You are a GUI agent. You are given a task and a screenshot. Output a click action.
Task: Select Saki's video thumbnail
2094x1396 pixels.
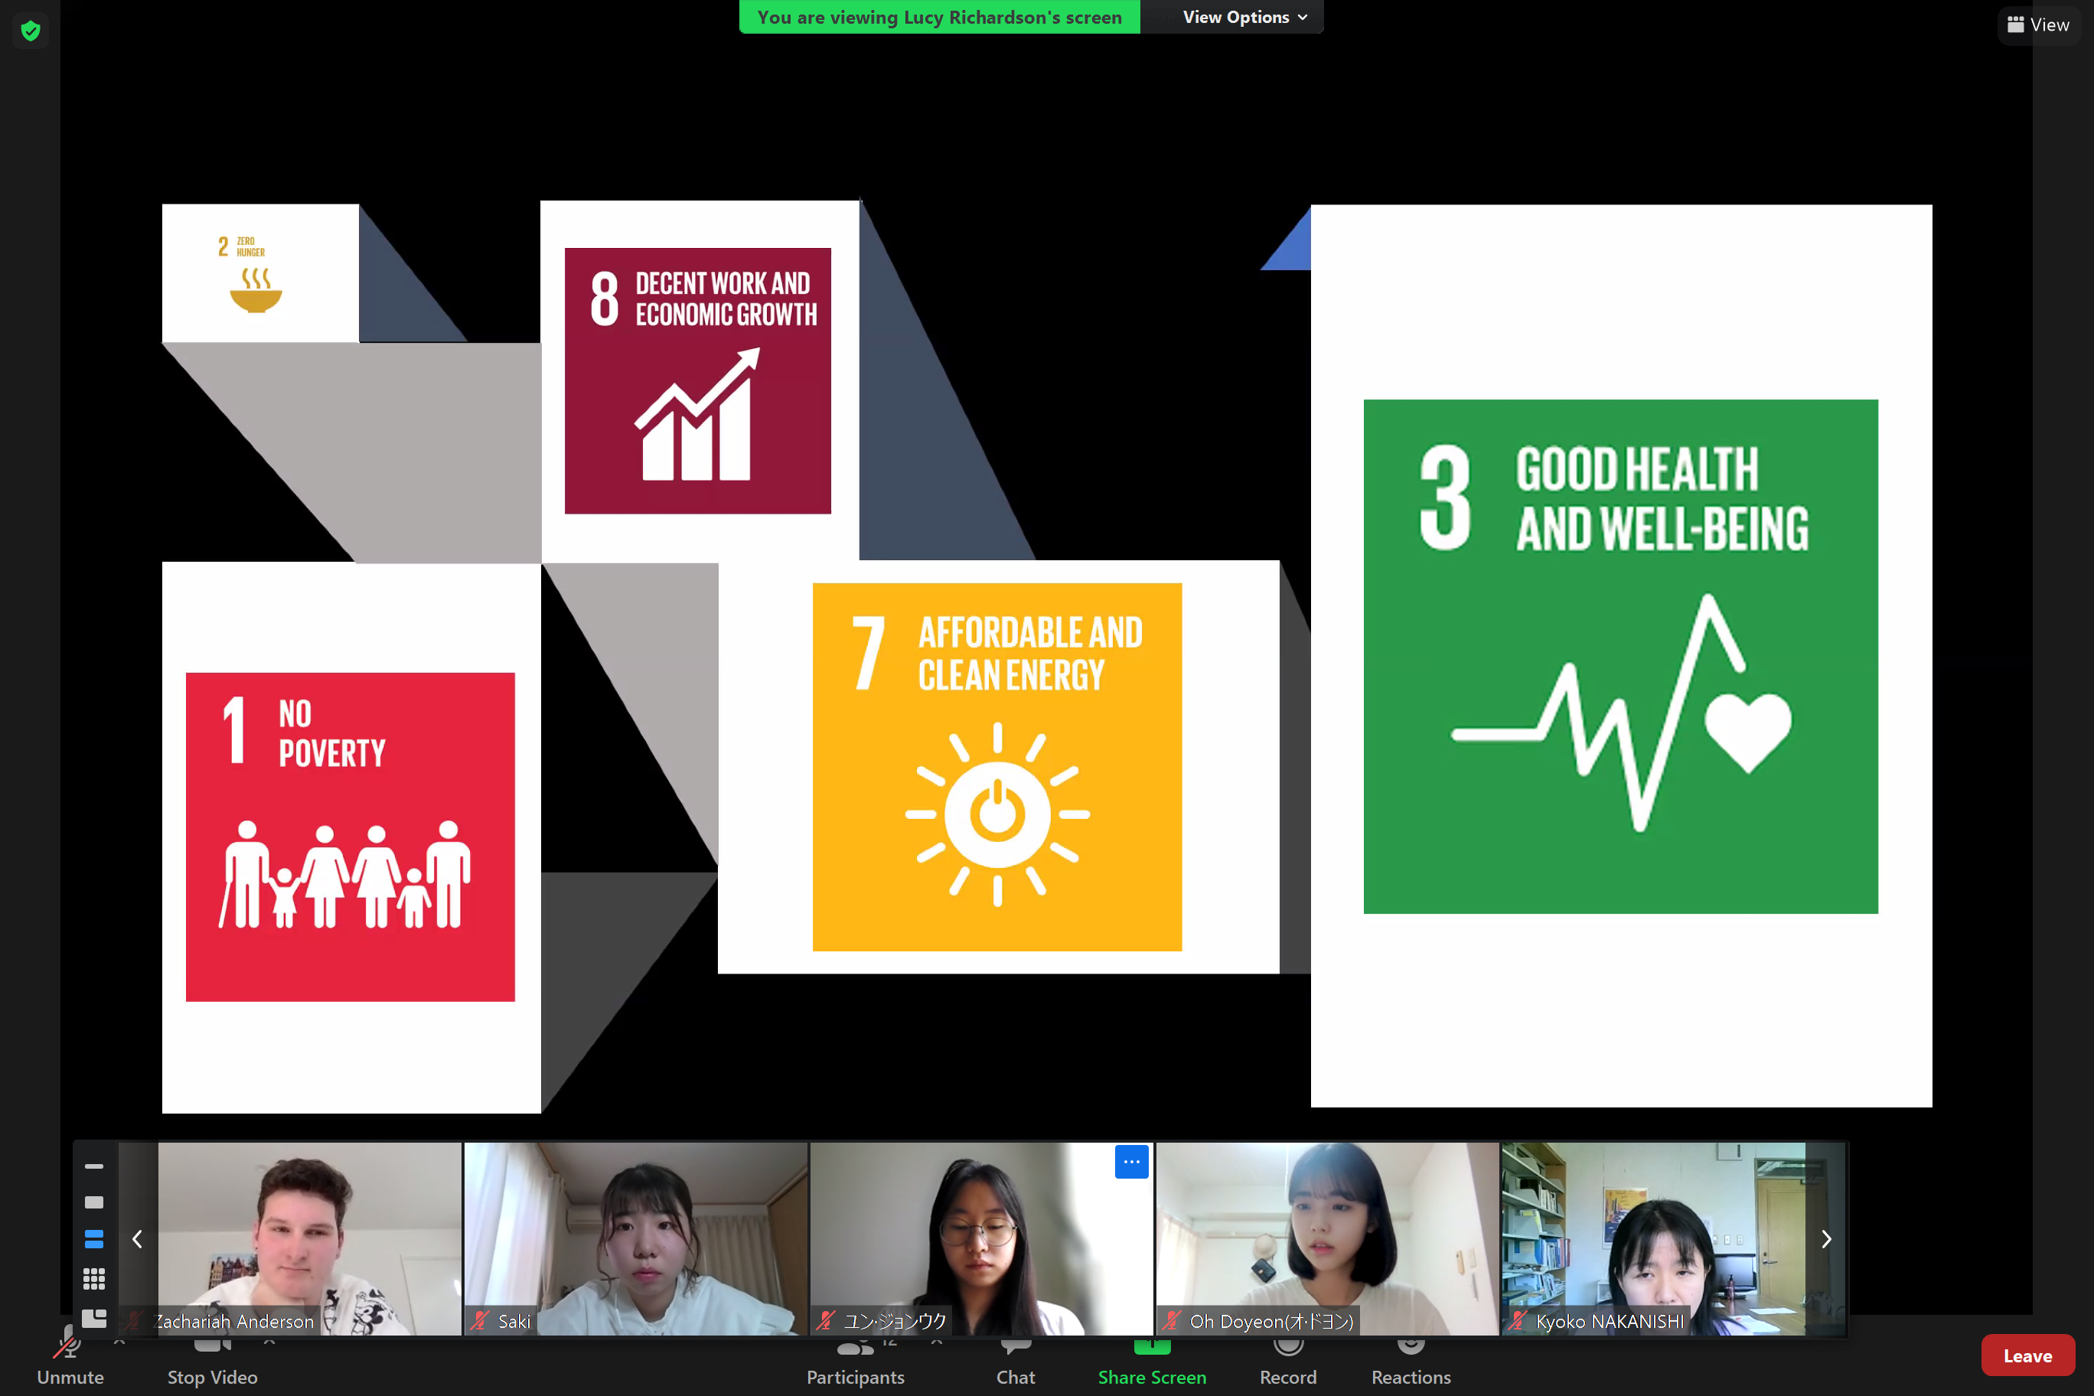click(636, 1238)
